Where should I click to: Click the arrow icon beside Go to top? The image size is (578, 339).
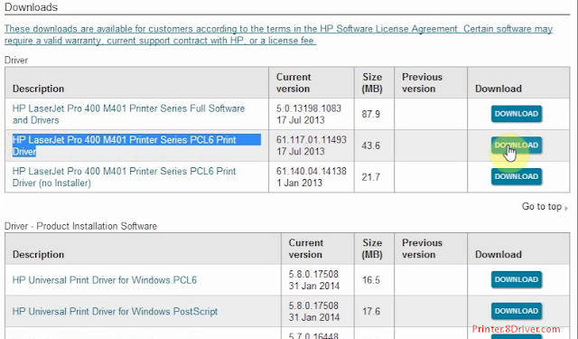pyautogui.click(x=566, y=209)
